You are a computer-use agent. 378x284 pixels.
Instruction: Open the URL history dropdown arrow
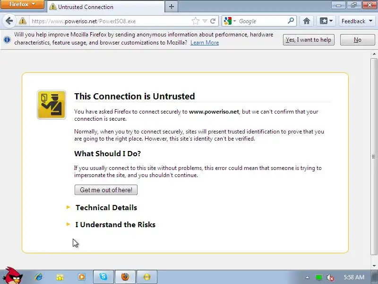tap(205, 21)
